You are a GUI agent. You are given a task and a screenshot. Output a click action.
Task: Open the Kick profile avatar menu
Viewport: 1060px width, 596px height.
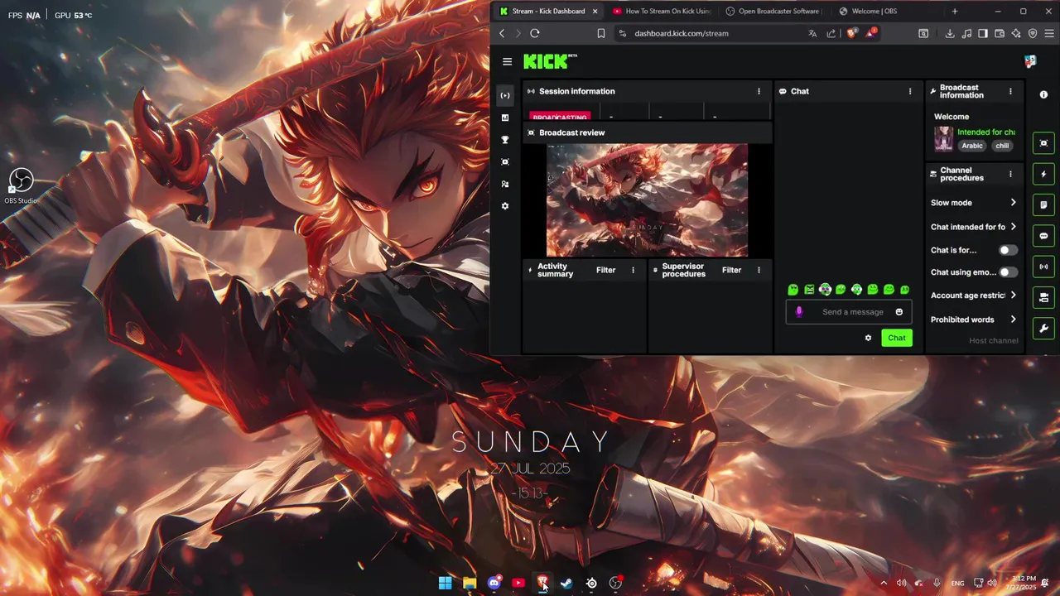[1030, 61]
